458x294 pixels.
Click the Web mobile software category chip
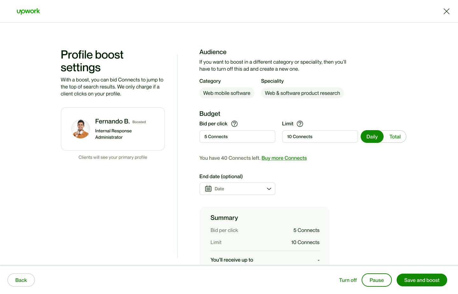(x=227, y=93)
